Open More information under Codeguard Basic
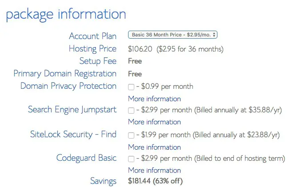This screenshot has width=293, height=187. (x=154, y=170)
